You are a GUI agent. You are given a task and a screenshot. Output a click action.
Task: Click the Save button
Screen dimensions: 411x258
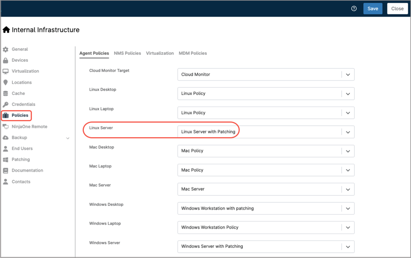pyautogui.click(x=373, y=8)
